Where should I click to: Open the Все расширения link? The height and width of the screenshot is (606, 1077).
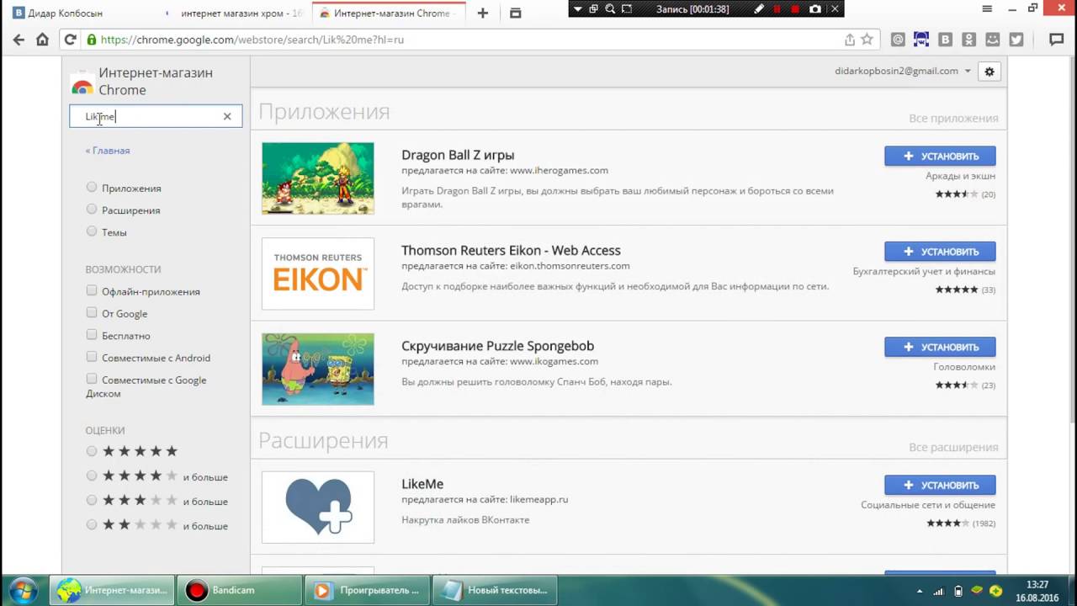tap(953, 448)
